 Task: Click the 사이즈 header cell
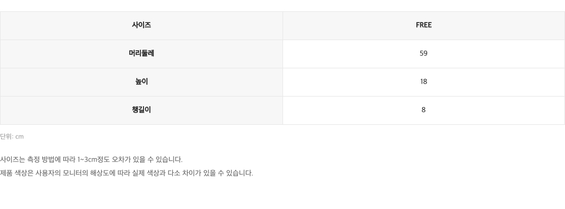[x=141, y=25]
